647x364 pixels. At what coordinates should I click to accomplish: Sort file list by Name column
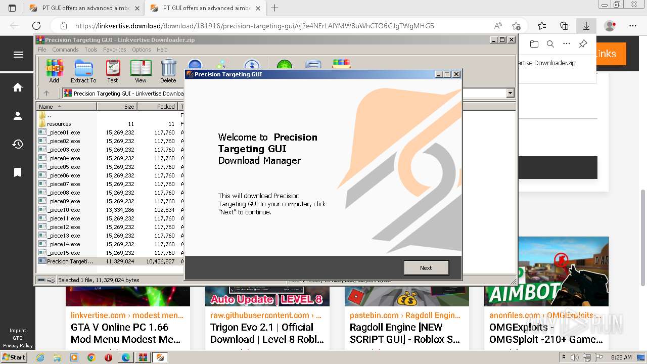pos(66,106)
